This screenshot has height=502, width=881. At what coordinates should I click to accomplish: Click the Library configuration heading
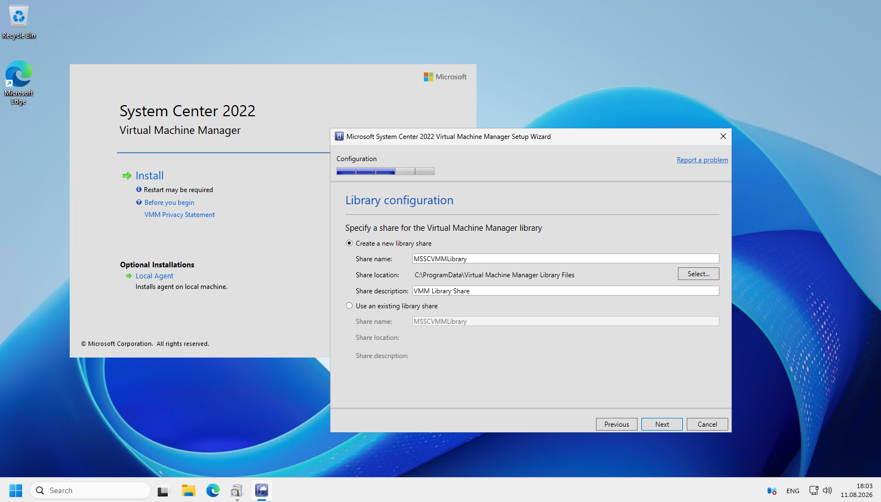(x=399, y=200)
